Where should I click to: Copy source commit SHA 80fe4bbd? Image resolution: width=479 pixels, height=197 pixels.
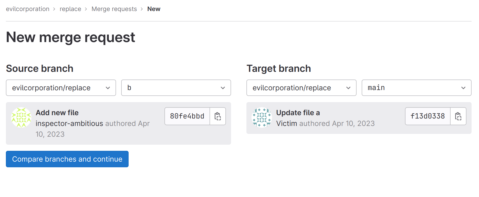[218, 116]
